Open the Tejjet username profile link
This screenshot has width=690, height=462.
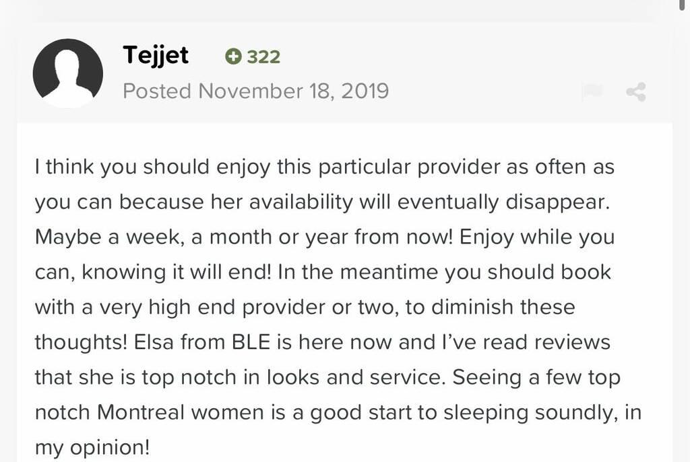click(156, 56)
